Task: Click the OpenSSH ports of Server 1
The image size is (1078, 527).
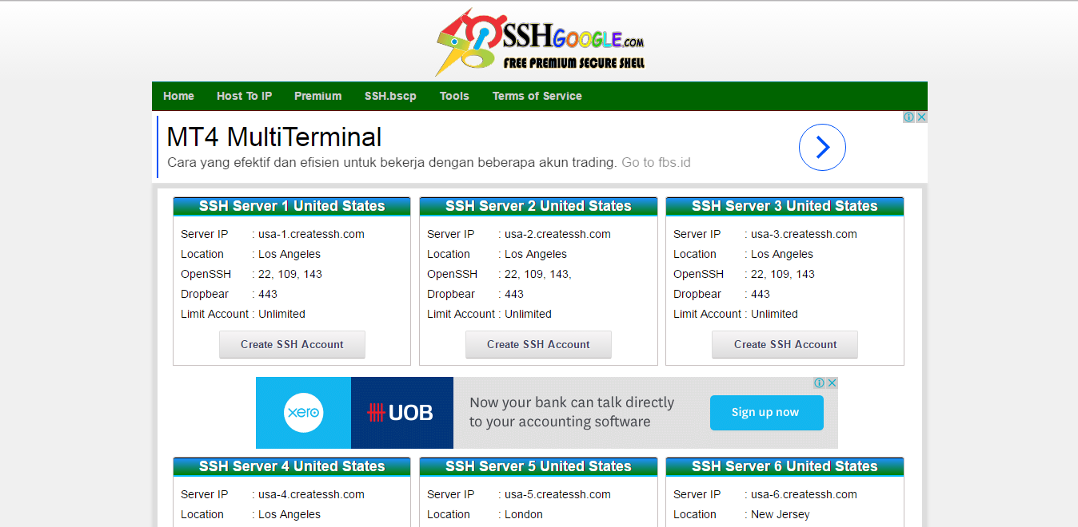Action: point(290,274)
